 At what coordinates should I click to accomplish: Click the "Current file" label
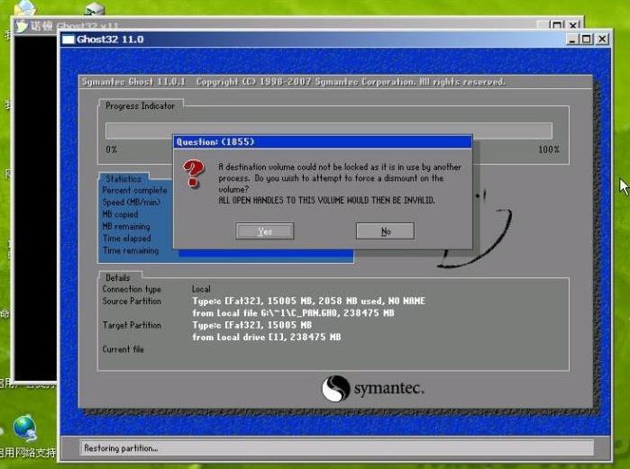coord(123,349)
